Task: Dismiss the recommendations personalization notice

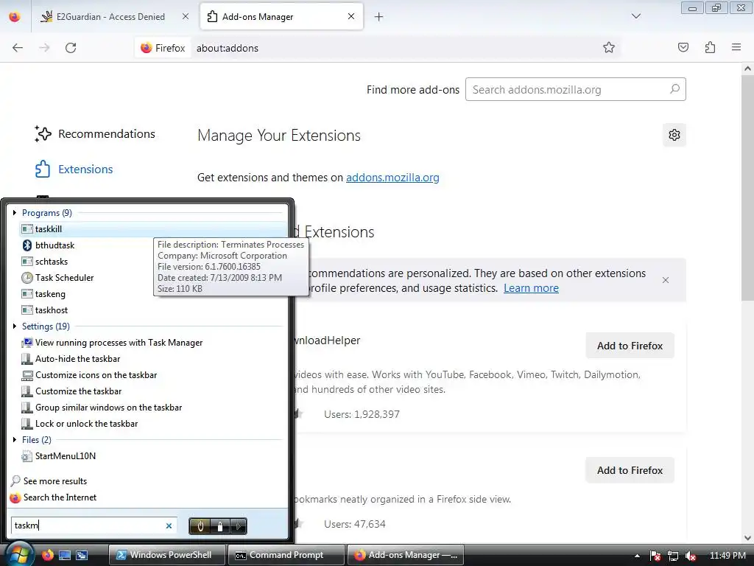Action: (666, 280)
